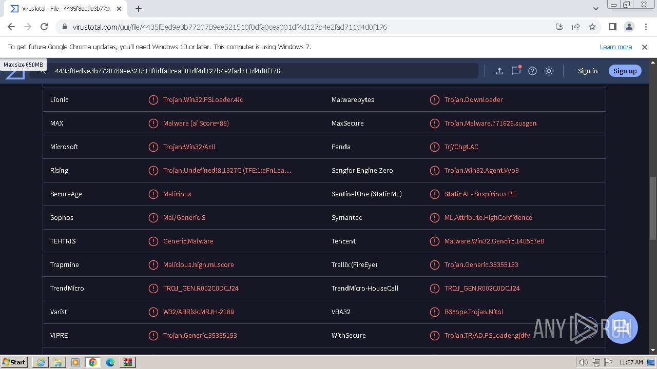This screenshot has width=657, height=369.
Task: Click the install/download page icon in address bar
Action: point(559,27)
